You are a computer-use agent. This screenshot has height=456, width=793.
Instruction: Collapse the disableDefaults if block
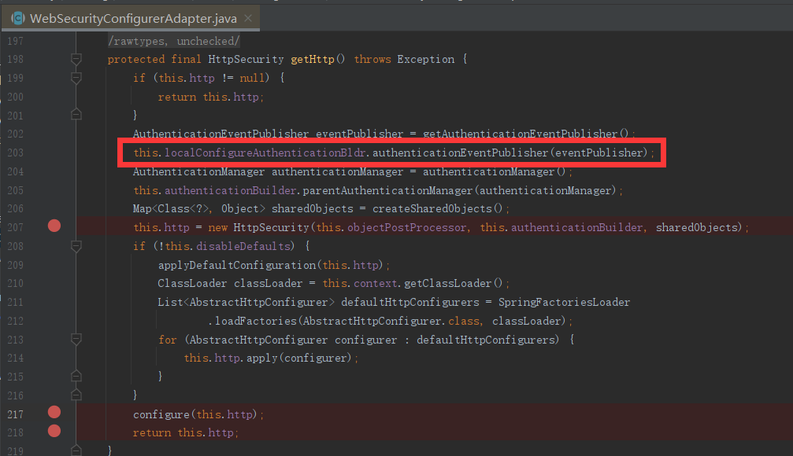tap(76, 245)
